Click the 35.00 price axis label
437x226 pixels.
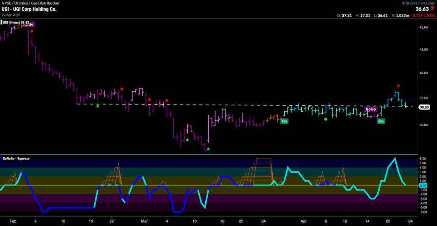click(423, 125)
